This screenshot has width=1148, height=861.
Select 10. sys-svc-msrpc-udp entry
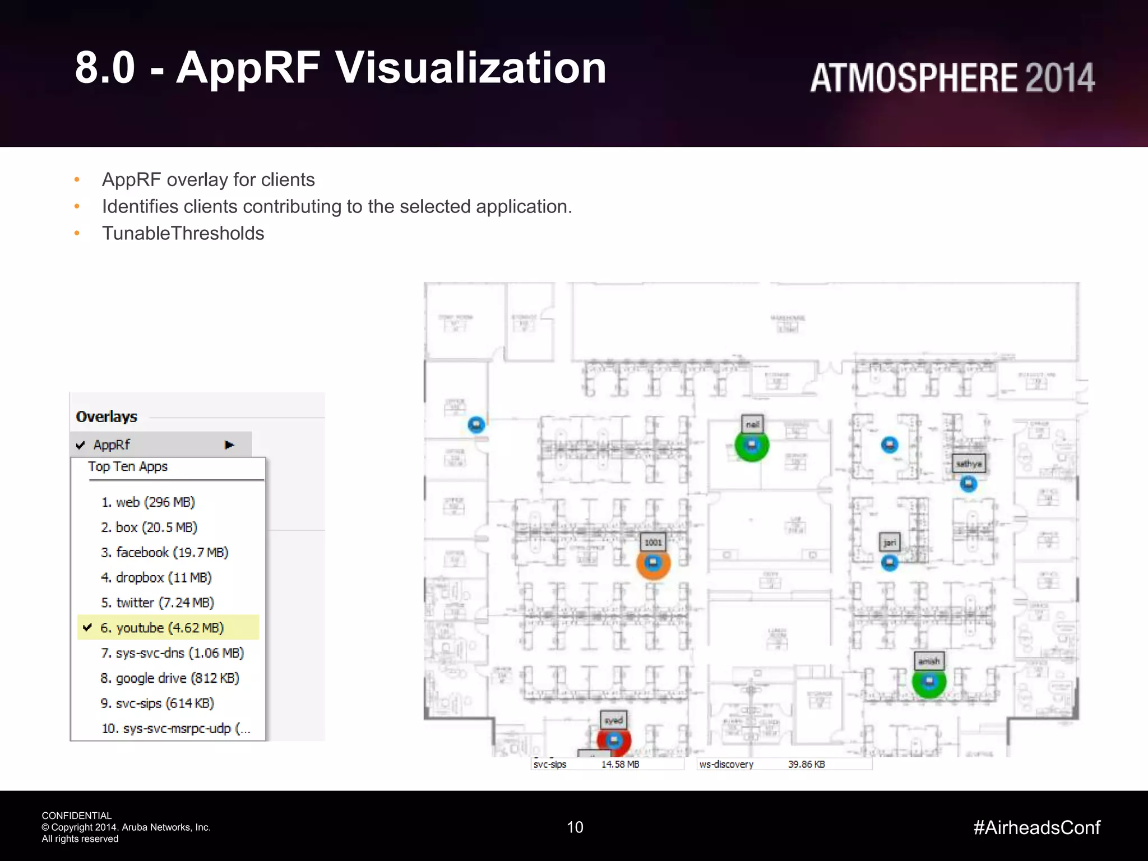click(x=176, y=729)
